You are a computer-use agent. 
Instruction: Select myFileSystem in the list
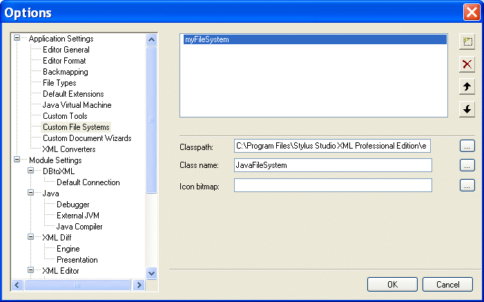(207, 40)
